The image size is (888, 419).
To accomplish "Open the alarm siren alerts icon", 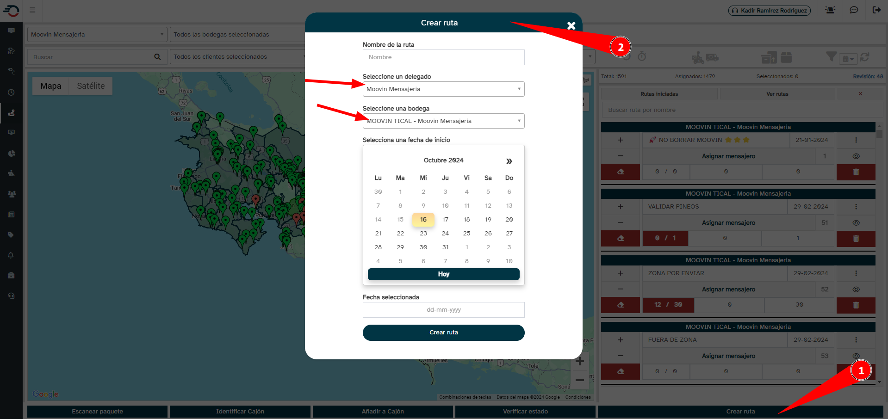I will tap(830, 10).
